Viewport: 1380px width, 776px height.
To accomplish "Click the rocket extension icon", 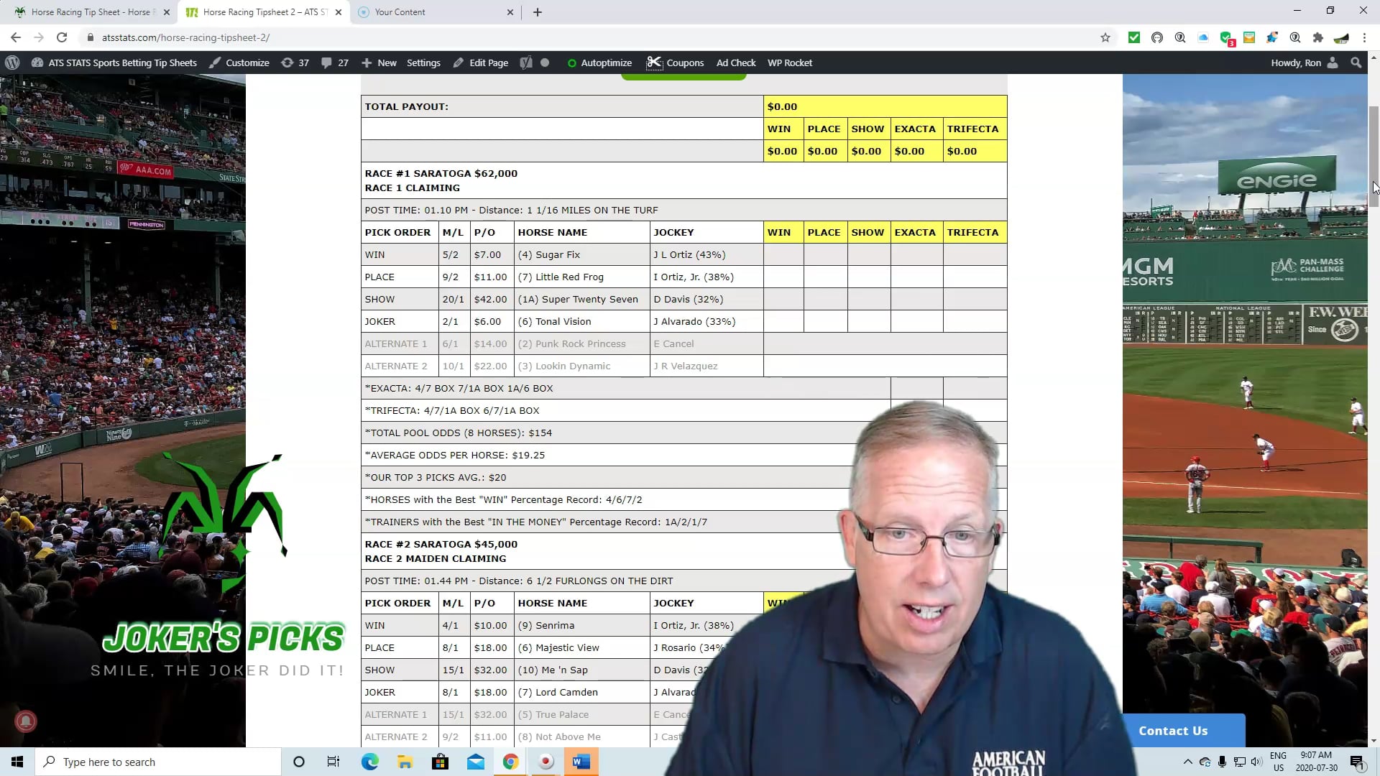I will [x=1272, y=37].
